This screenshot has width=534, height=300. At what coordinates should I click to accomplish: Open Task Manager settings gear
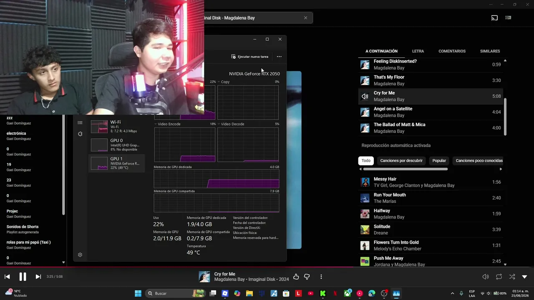(x=80, y=255)
